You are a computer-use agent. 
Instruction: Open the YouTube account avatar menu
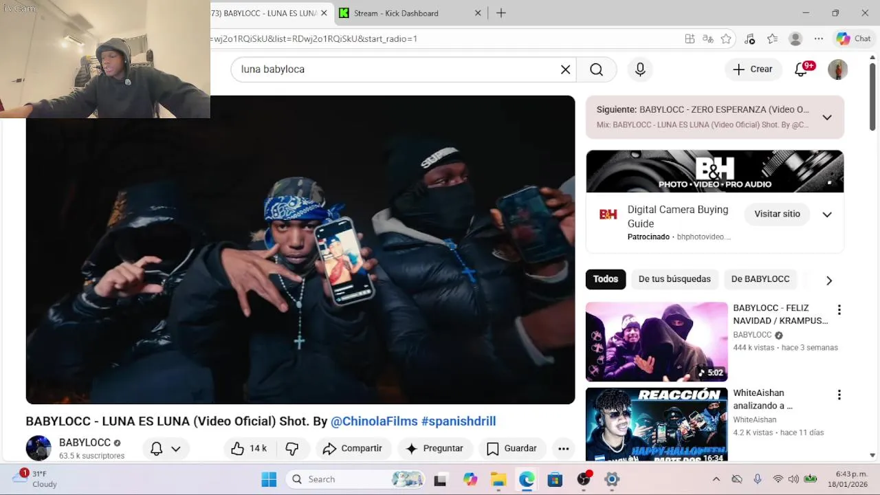[837, 69]
